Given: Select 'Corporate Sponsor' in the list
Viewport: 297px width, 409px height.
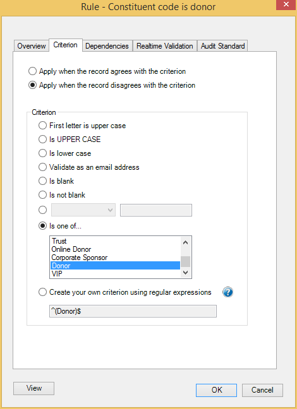Looking at the screenshot, I should (115, 258).
